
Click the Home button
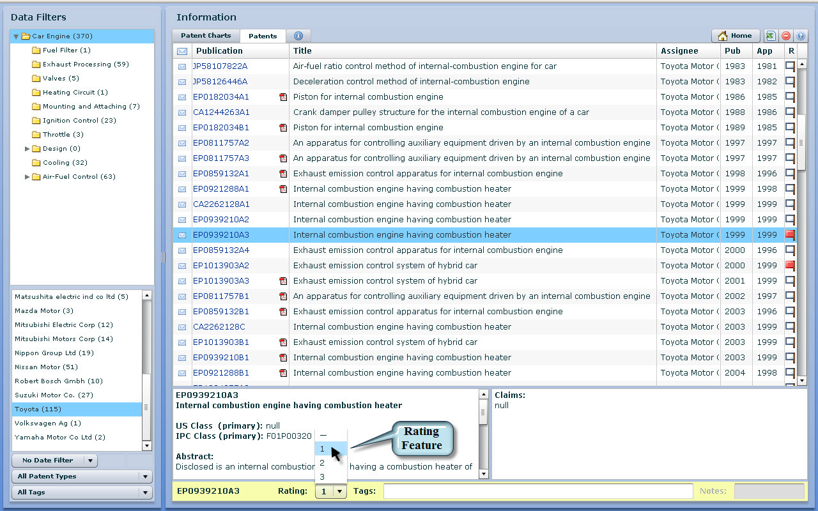pyautogui.click(x=735, y=36)
